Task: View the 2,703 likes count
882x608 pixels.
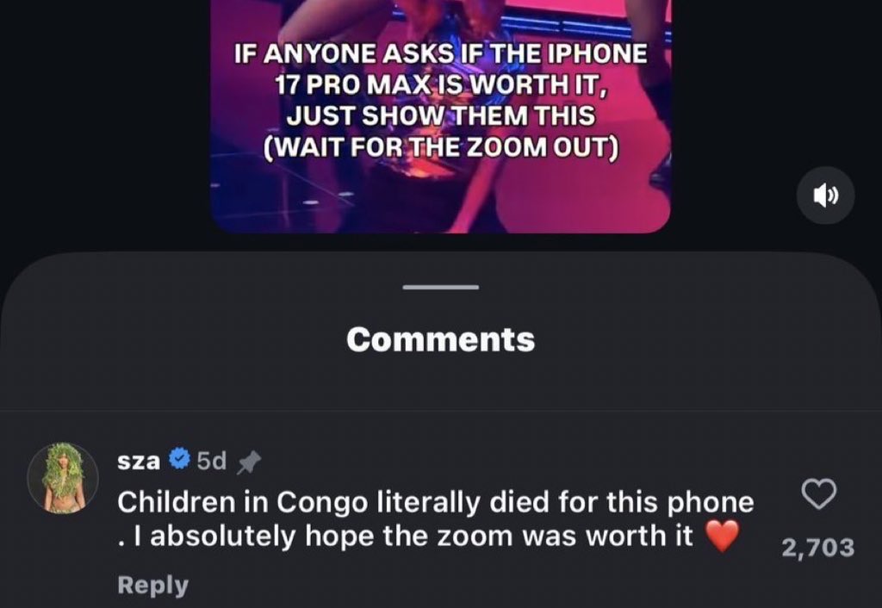Action: pos(818,548)
